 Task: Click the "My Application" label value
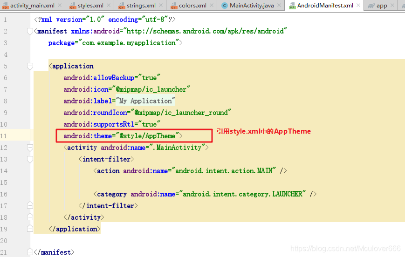pyautogui.click(x=145, y=101)
